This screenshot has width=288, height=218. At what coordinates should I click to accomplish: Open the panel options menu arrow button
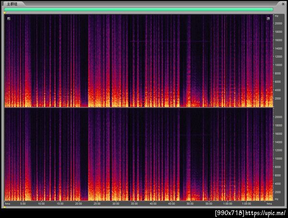click(283, 4)
